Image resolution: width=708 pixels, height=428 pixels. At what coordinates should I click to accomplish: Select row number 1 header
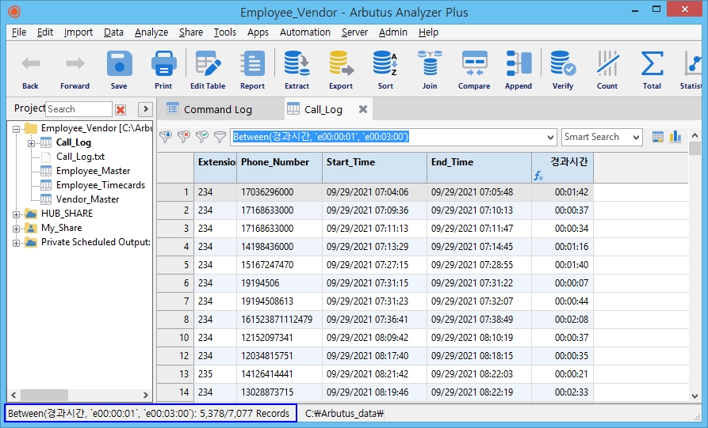pyautogui.click(x=176, y=192)
